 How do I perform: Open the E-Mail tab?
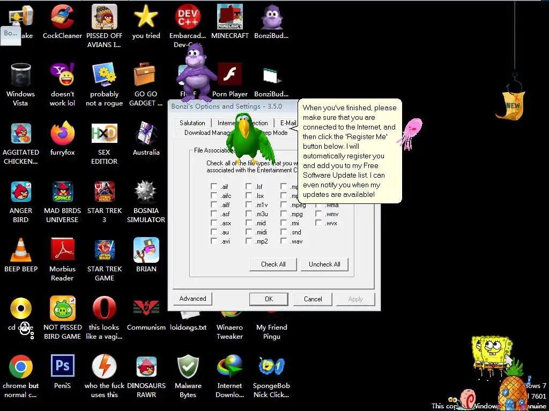click(287, 123)
